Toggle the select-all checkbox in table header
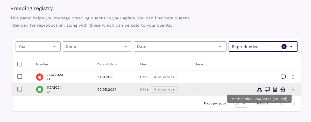Viewport: 311px width, 122px height. [x=20, y=64]
